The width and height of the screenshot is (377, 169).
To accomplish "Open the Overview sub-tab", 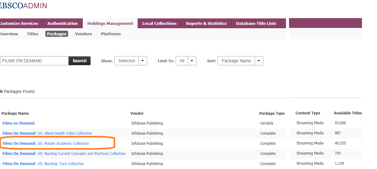I will 9,34.
